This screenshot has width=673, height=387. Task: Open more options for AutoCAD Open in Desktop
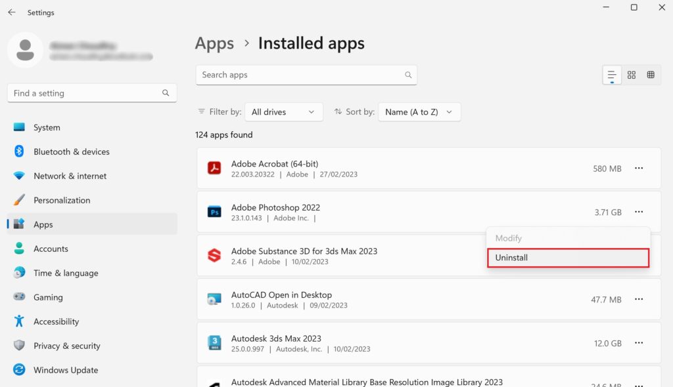tap(639, 299)
